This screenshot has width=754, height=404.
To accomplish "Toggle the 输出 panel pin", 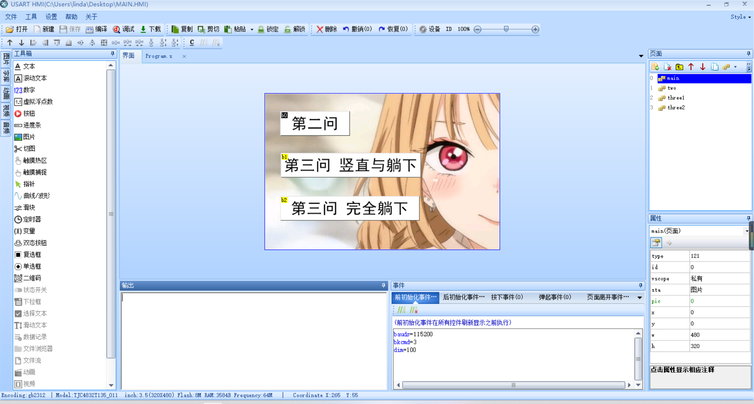I will (x=384, y=286).
